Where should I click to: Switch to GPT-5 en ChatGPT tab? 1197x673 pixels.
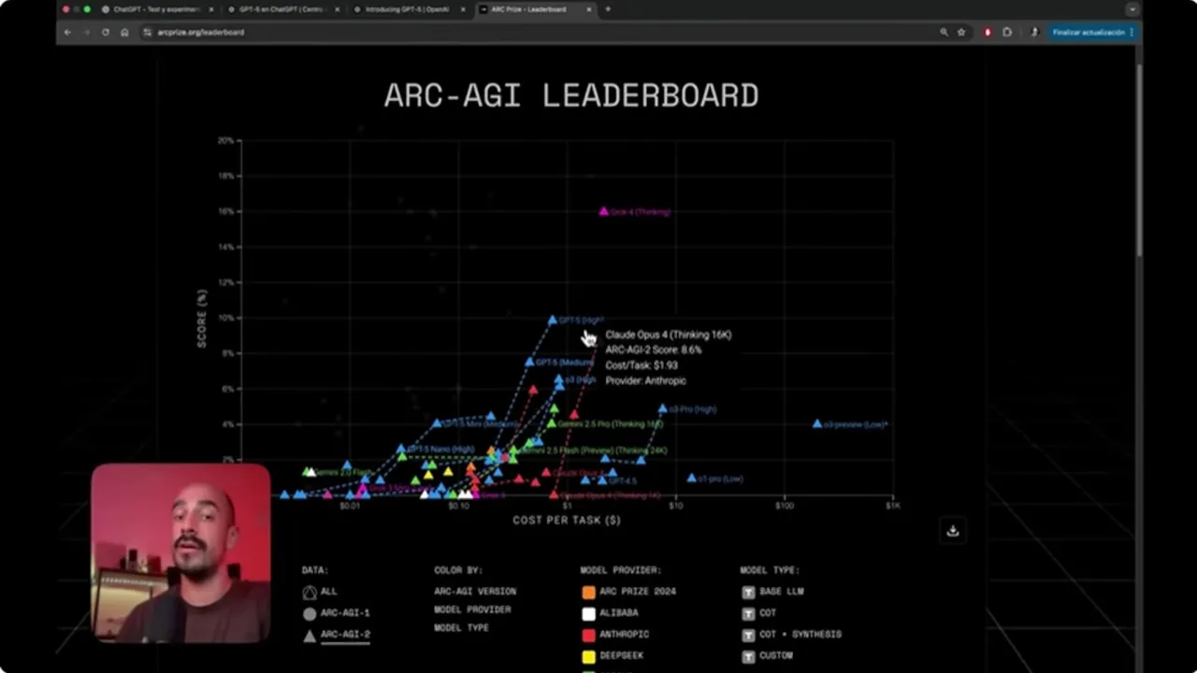(x=283, y=9)
